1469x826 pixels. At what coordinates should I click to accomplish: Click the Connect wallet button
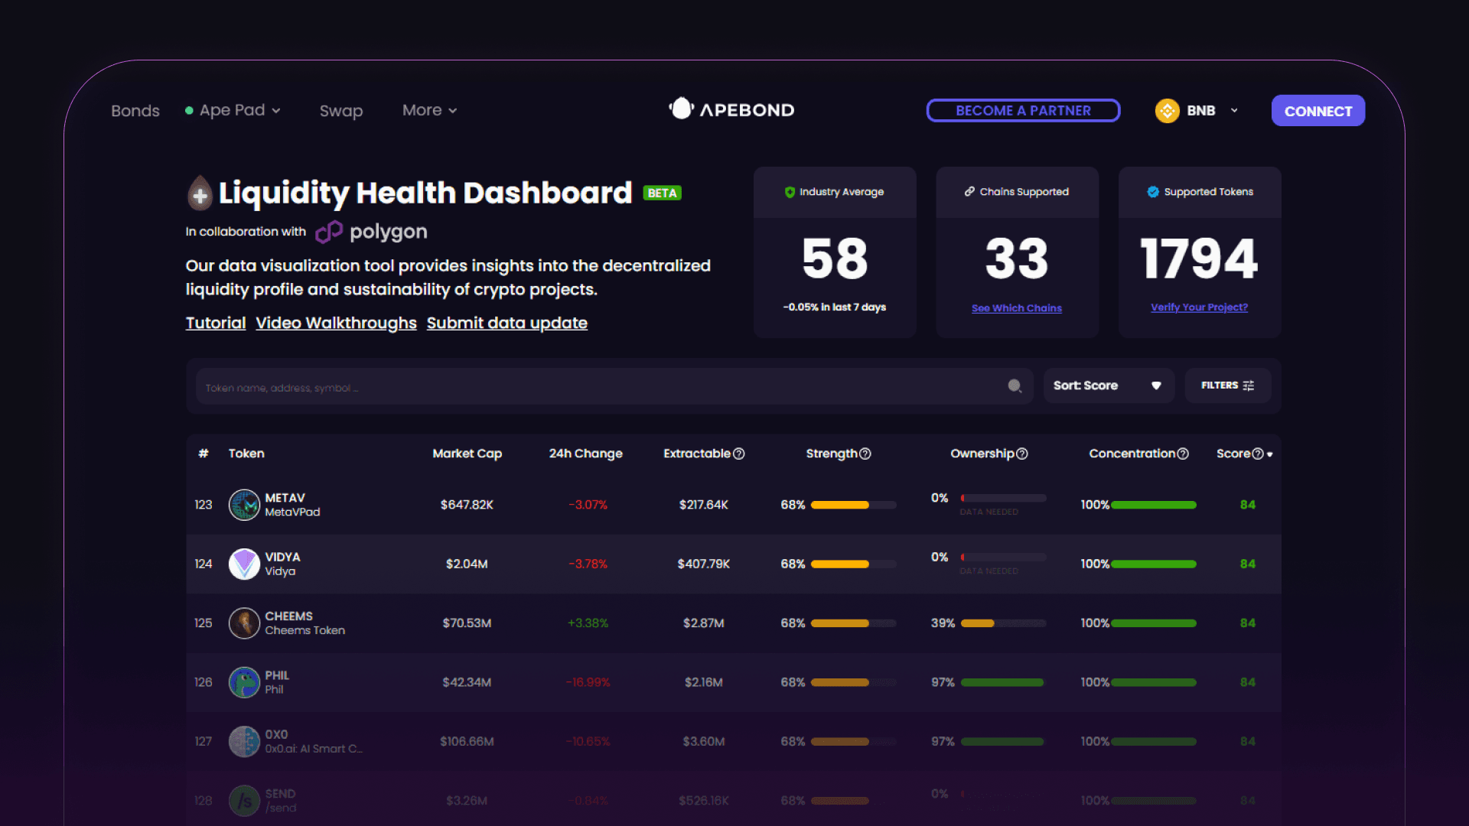[1318, 111]
